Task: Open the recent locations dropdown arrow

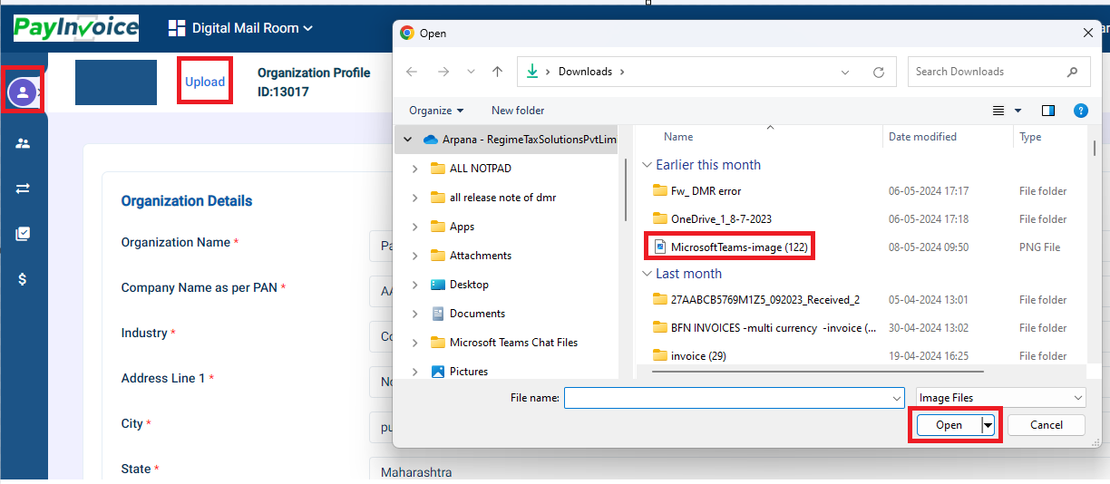Action: pyautogui.click(x=471, y=72)
